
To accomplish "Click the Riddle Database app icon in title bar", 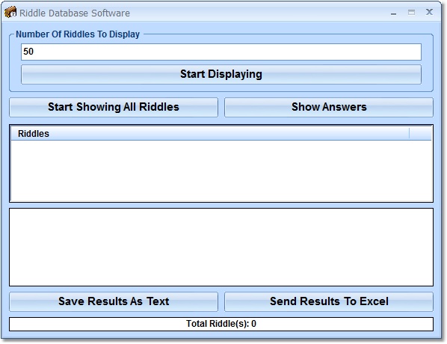I will click(x=10, y=13).
